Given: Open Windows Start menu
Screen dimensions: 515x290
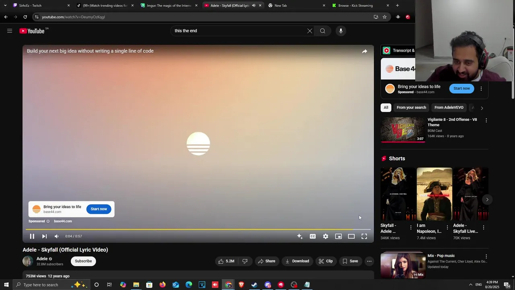Looking at the screenshot, I should click(x=6, y=285).
